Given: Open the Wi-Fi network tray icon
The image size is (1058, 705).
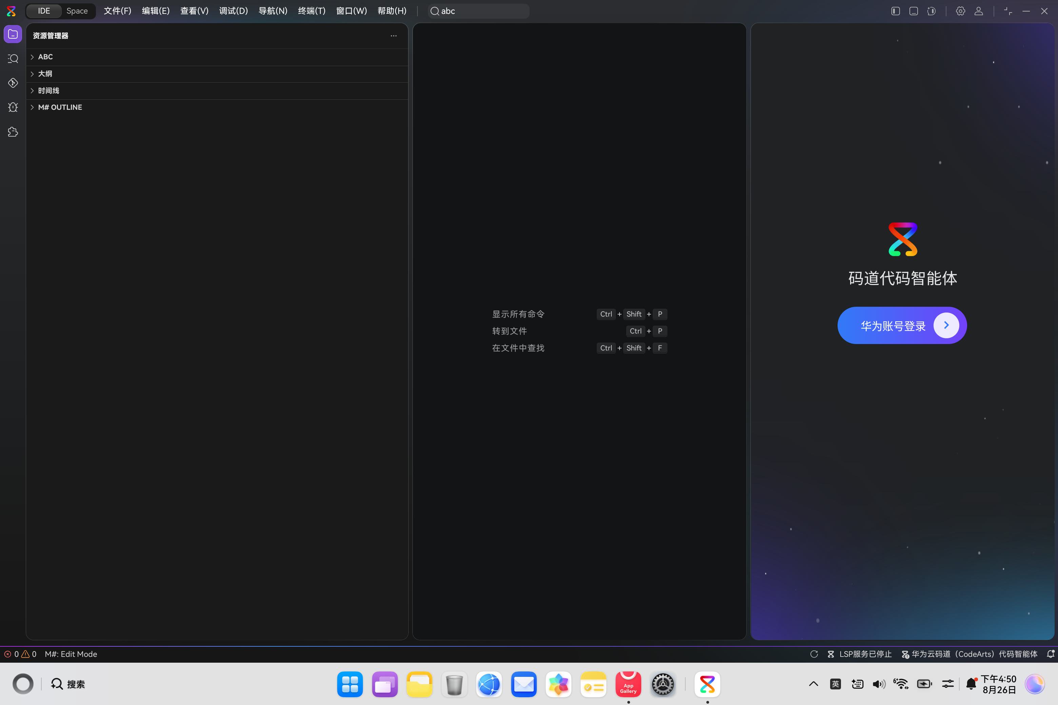Looking at the screenshot, I should coord(901,684).
